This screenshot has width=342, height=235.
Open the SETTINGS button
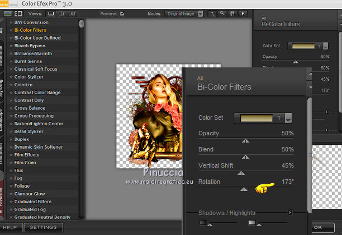point(43,228)
